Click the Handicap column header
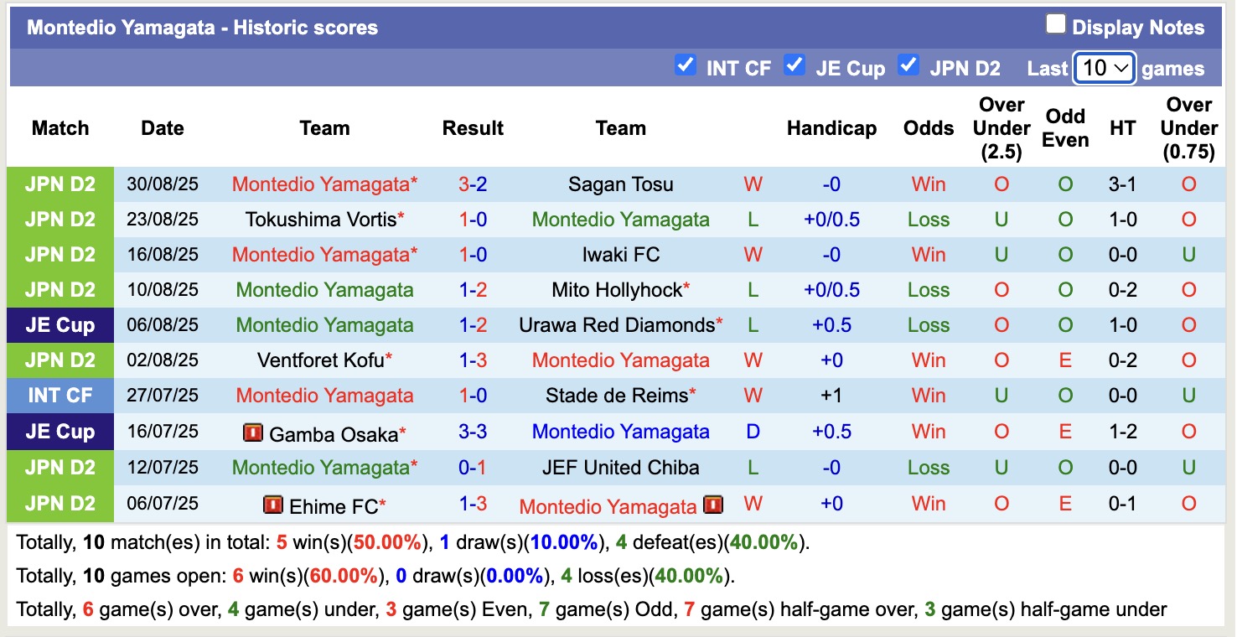 point(831,127)
